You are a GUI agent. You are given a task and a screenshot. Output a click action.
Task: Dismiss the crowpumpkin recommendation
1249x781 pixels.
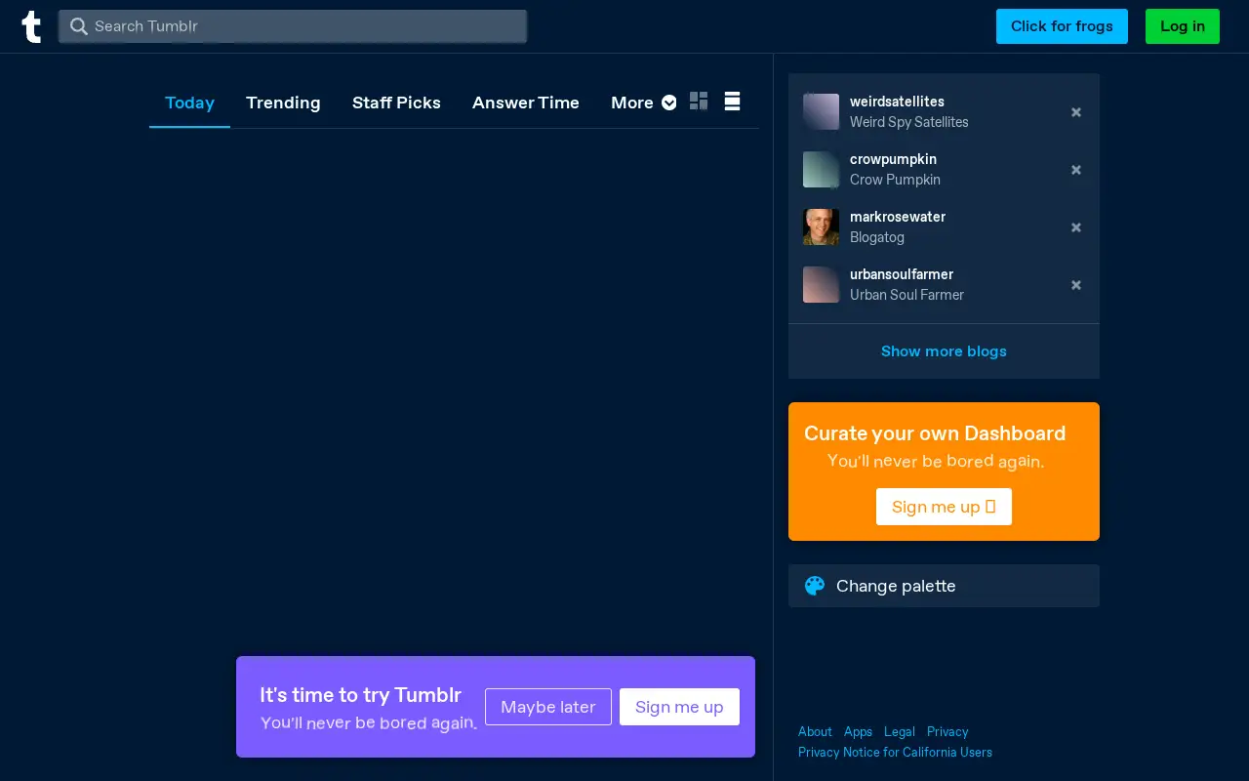(x=1076, y=170)
